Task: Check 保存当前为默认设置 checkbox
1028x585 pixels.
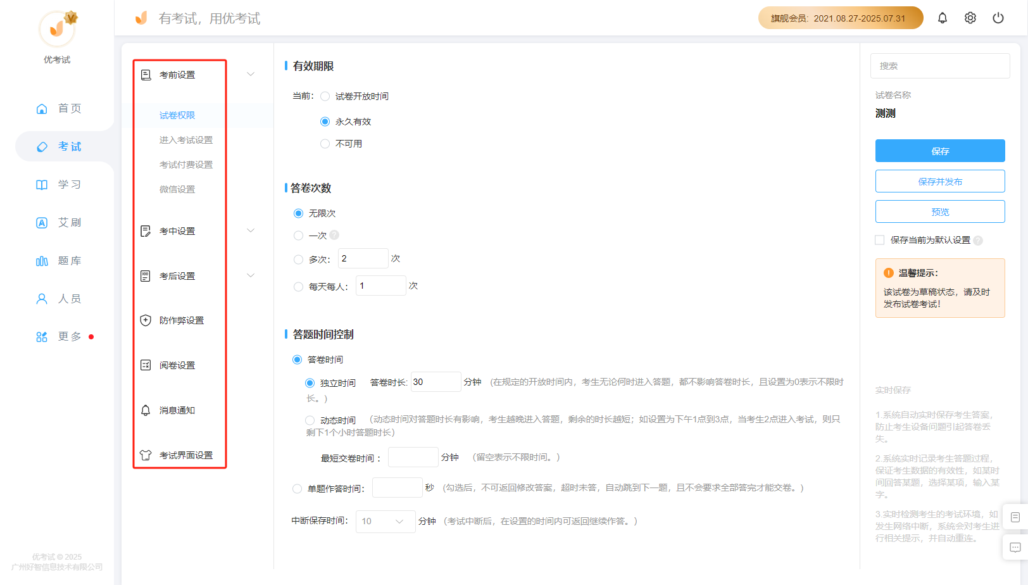Action: 879,240
